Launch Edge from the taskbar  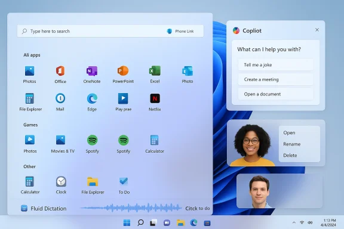pyautogui.click(x=193, y=223)
